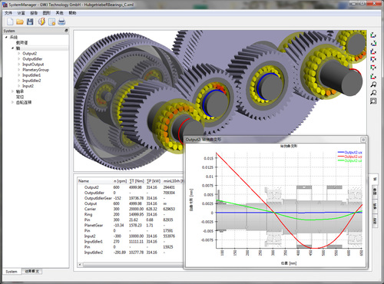The width and height of the screenshot is (384, 284).
Task: Sort table by the n [rpm] column header
Action: [120, 181]
